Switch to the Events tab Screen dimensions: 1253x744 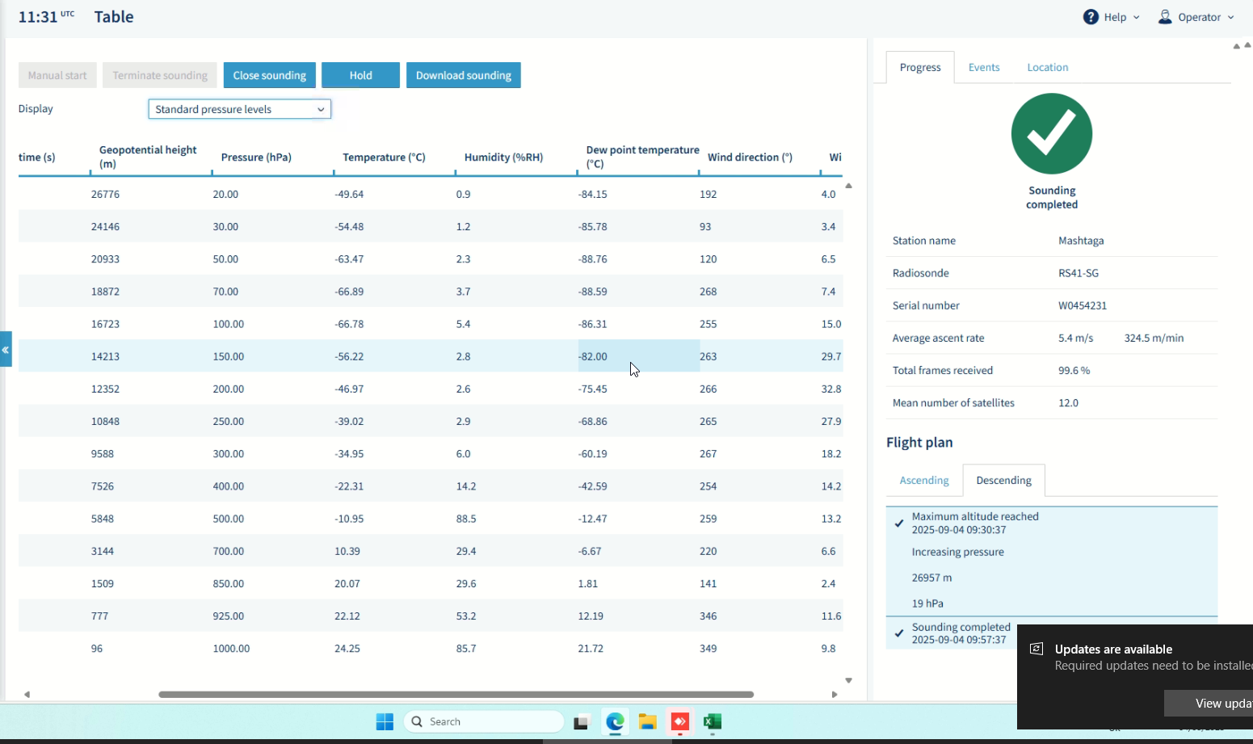coord(984,67)
